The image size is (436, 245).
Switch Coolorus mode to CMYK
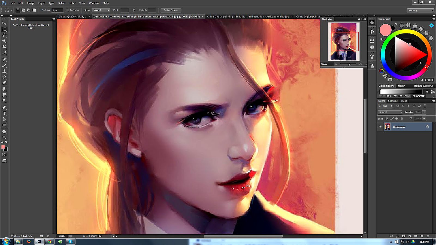point(407,96)
